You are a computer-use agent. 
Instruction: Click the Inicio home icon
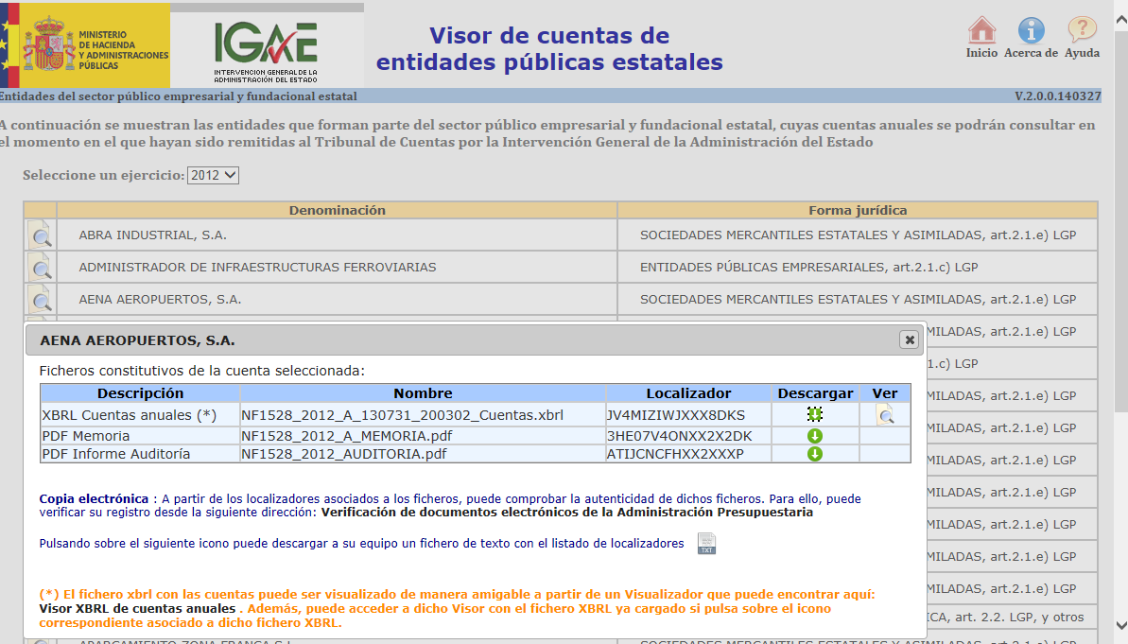[981, 31]
